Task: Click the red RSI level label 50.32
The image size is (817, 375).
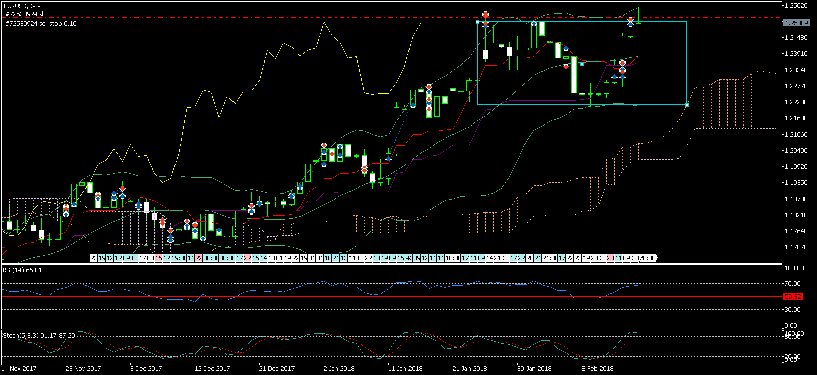Action: pos(793,296)
